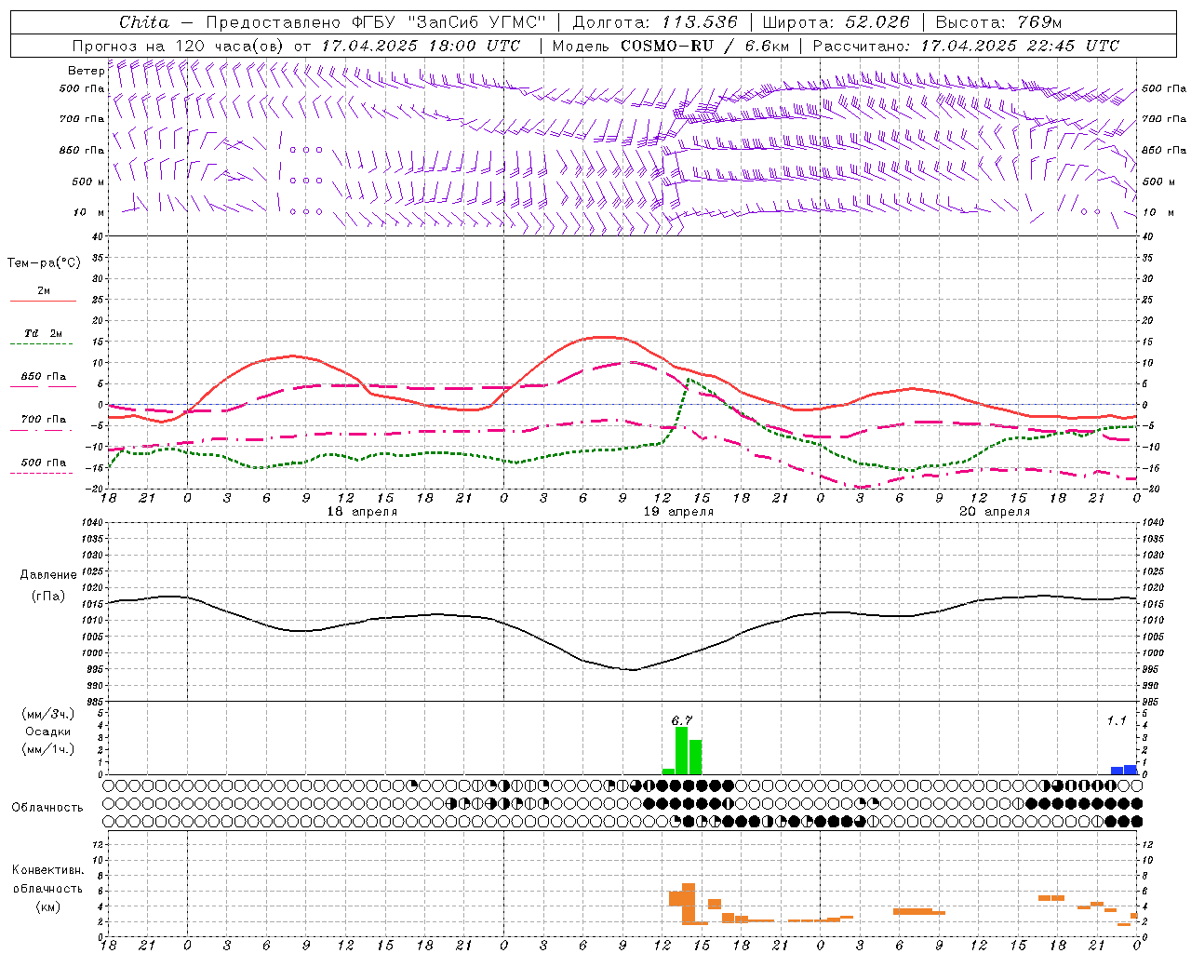
Task: Click the "6.7" precipitation total value
Action: [x=681, y=720]
